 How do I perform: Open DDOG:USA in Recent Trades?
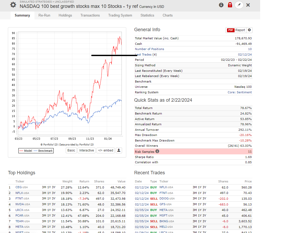(167, 198)
